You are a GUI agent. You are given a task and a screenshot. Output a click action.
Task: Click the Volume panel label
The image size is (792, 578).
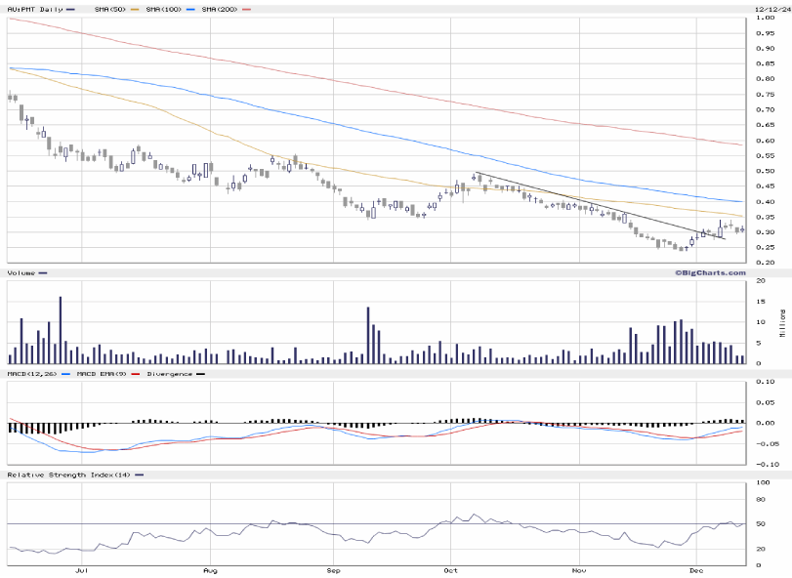(22, 273)
